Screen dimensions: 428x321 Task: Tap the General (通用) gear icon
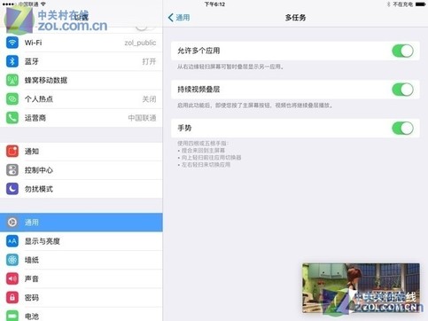click(x=12, y=223)
